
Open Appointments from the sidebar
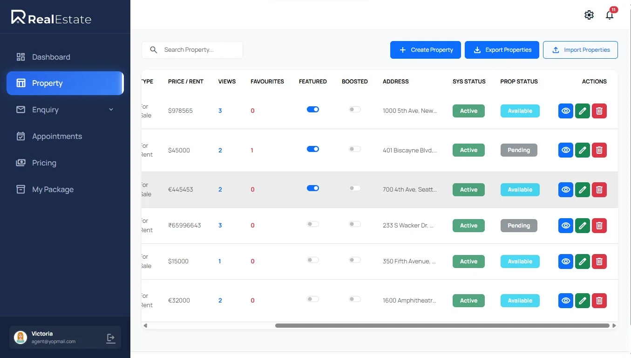57,136
